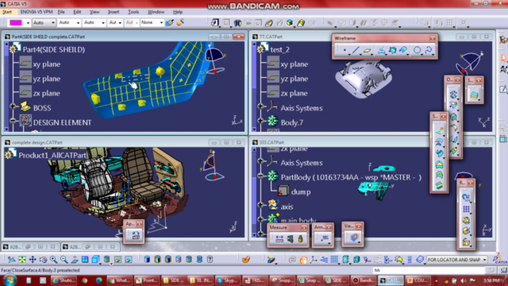Expand the axis node in 333.CATPart
508x286 pixels.
(x=260, y=205)
